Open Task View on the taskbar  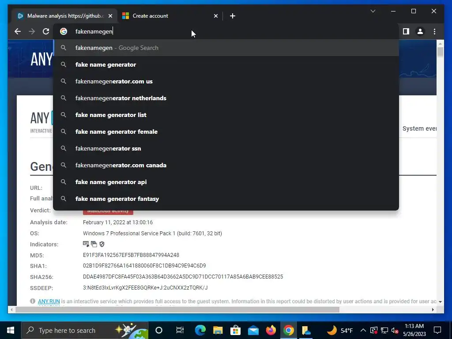(x=180, y=330)
